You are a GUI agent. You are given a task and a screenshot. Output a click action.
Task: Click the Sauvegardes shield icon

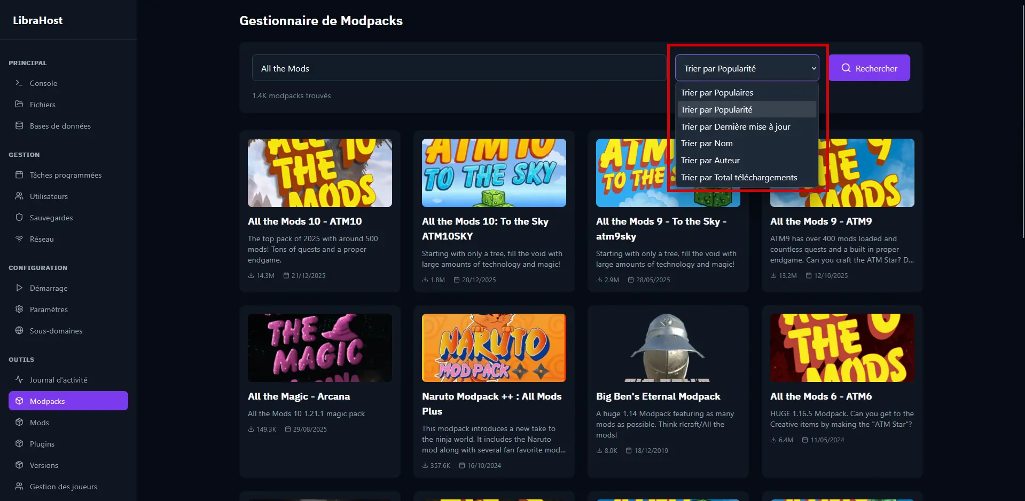(x=19, y=218)
